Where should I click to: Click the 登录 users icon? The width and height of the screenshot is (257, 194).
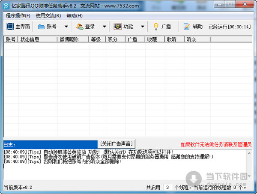coord(80,27)
